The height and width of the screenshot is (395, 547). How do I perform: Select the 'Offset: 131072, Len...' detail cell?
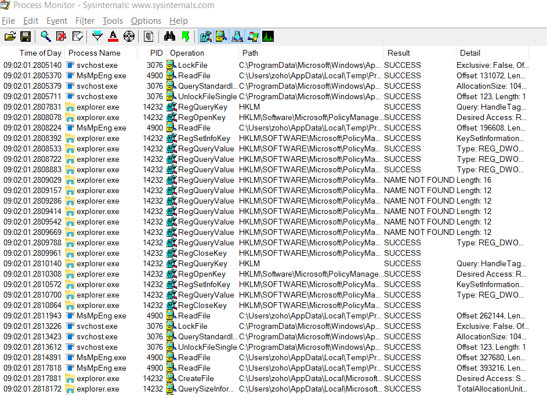(491, 76)
